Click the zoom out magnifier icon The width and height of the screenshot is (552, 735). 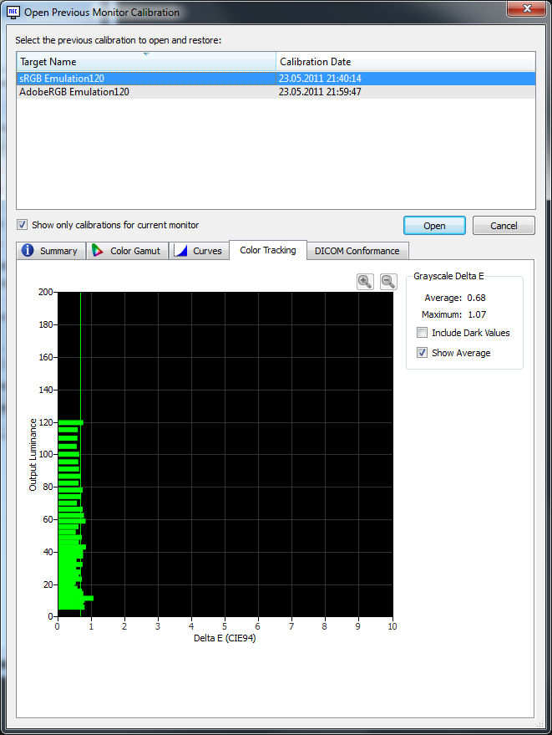point(388,282)
